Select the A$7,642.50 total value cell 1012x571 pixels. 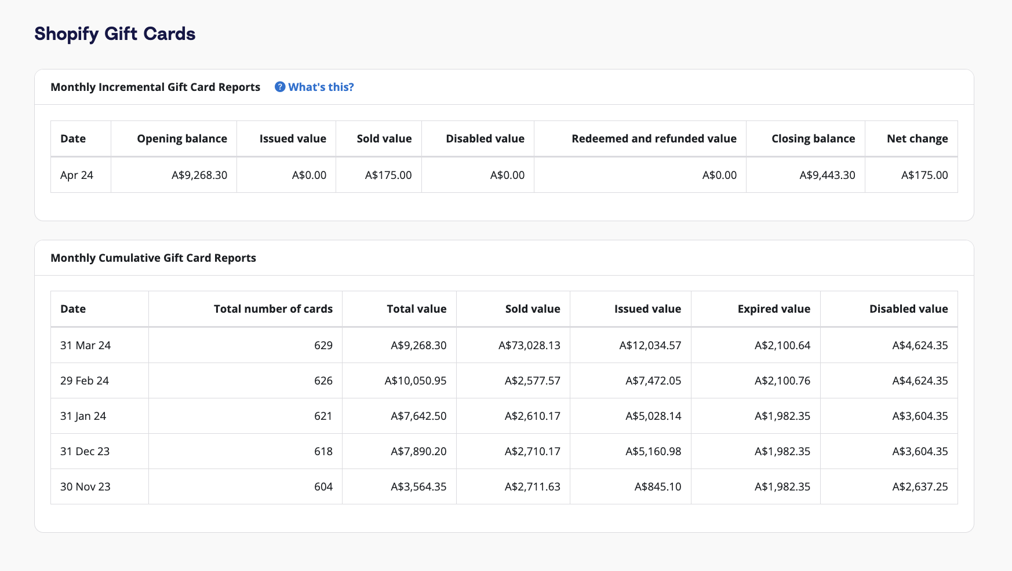[x=399, y=416]
